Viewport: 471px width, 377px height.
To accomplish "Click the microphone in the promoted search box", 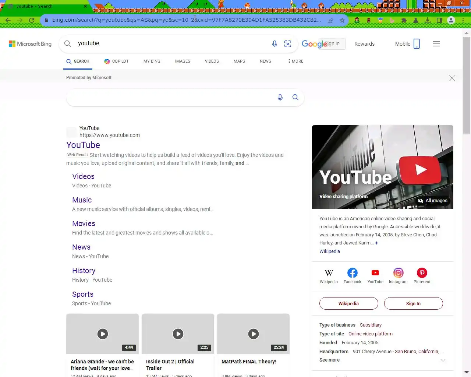I will (x=280, y=97).
